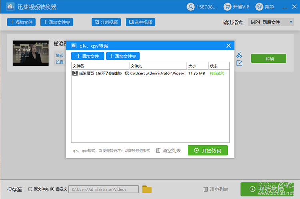Click the dialog title bar logo icon
Screen dimensions: 300x199
(x=74, y=46)
